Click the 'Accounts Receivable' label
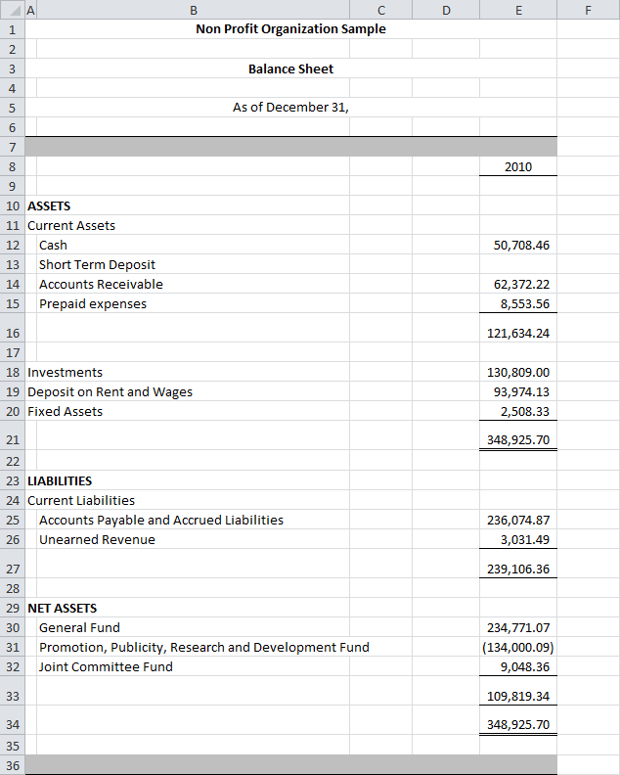Image resolution: width=620 pixels, height=775 pixels. 101,284
